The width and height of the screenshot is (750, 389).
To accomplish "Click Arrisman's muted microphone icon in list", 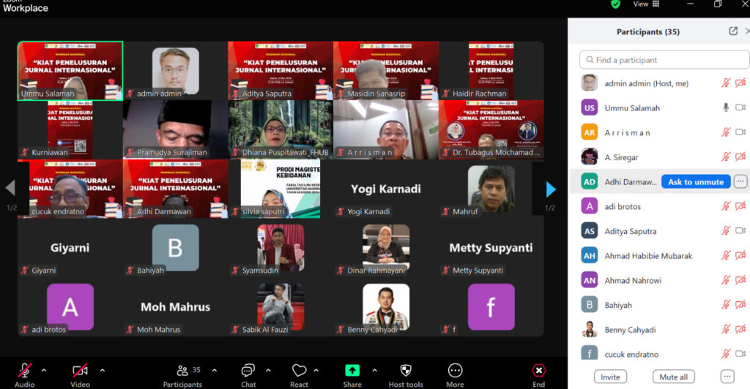I will (x=726, y=132).
